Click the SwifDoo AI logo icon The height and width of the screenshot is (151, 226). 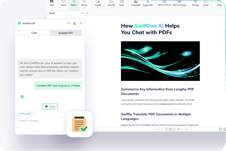[19, 23]
